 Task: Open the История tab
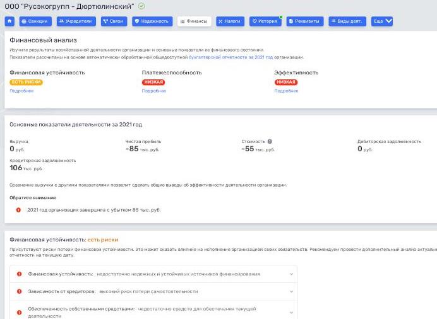[x=265, y=21]
